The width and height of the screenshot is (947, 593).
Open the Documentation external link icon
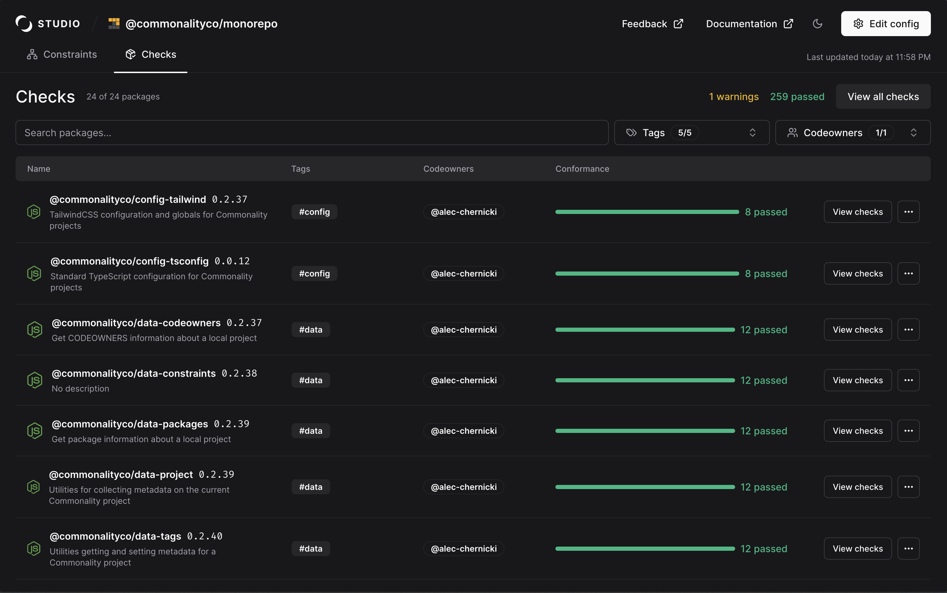[788, 24]
